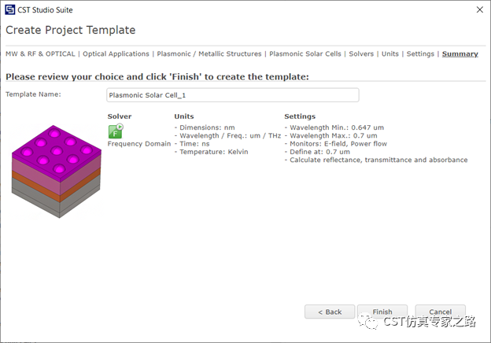Go to the MW & RF & OPTICAL step
Image resolution: width=491 pixels, height=343 pixels.
40,54
